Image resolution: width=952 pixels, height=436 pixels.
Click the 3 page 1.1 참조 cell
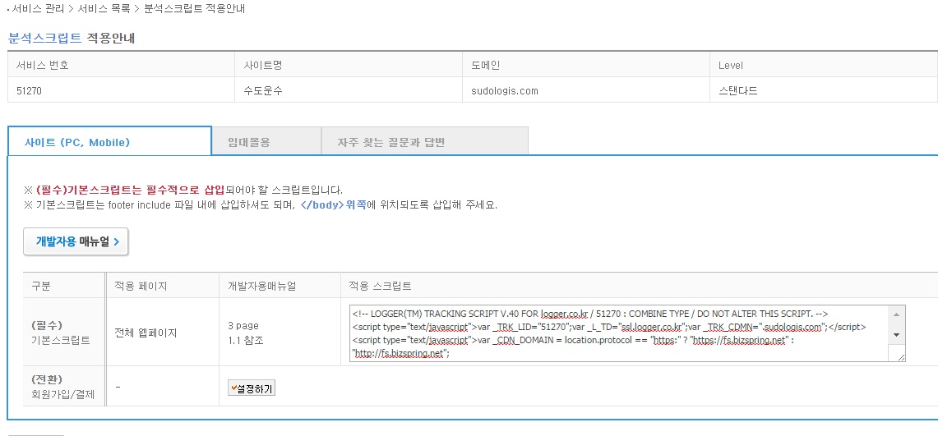click(x=280, y=333)
